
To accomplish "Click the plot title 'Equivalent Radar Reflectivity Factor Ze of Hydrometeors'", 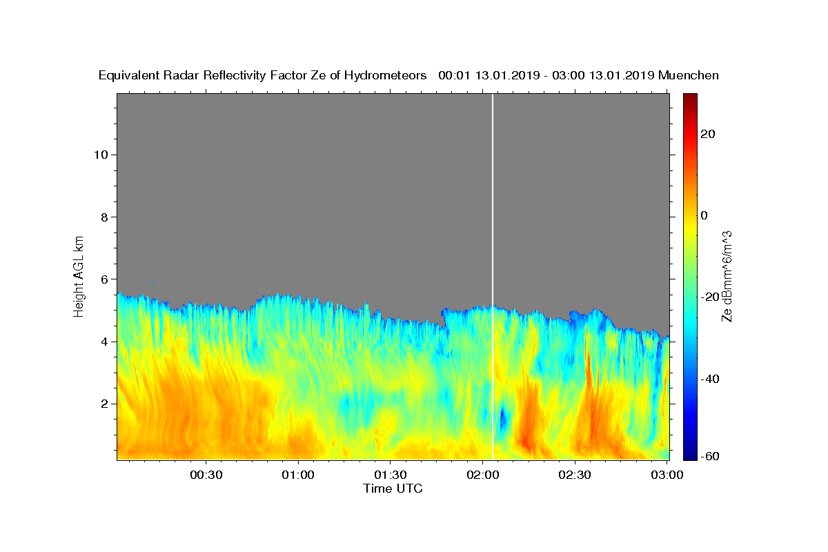I will click(x=262, y=76).
